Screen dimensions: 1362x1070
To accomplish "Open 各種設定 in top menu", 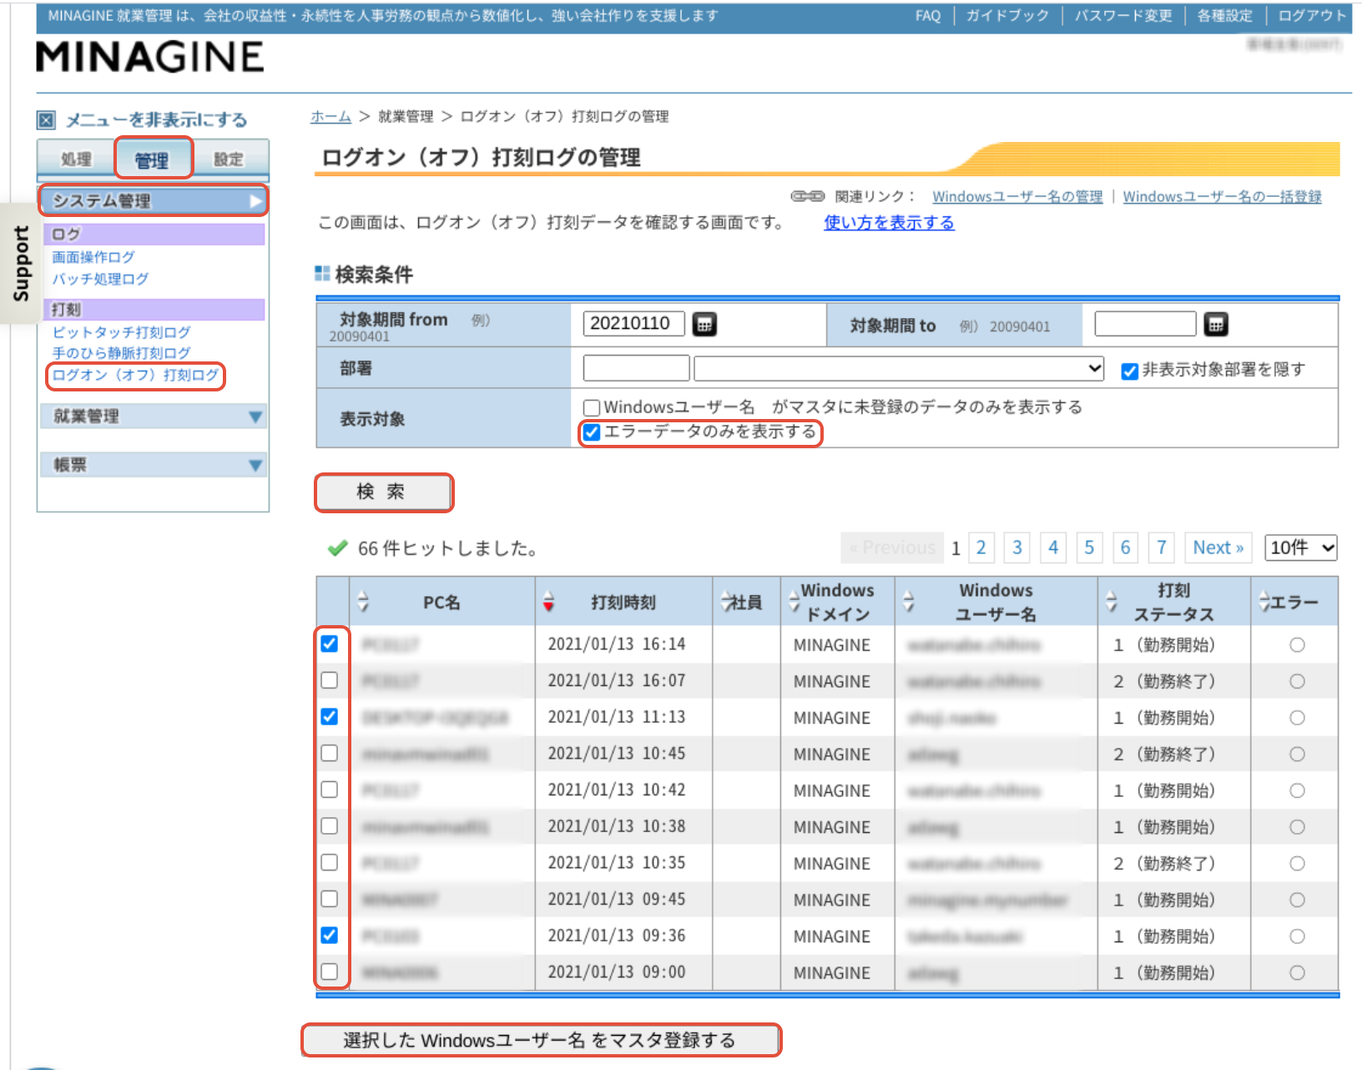I will tap(1225, 16).
